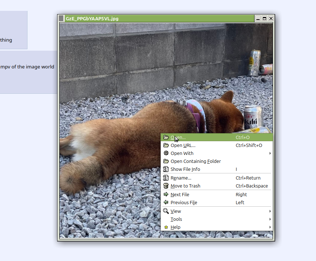Expand the Open With submenu arrow
Image resolution: width=316 pixels, height=261 pixels.
tap(270, 153)
